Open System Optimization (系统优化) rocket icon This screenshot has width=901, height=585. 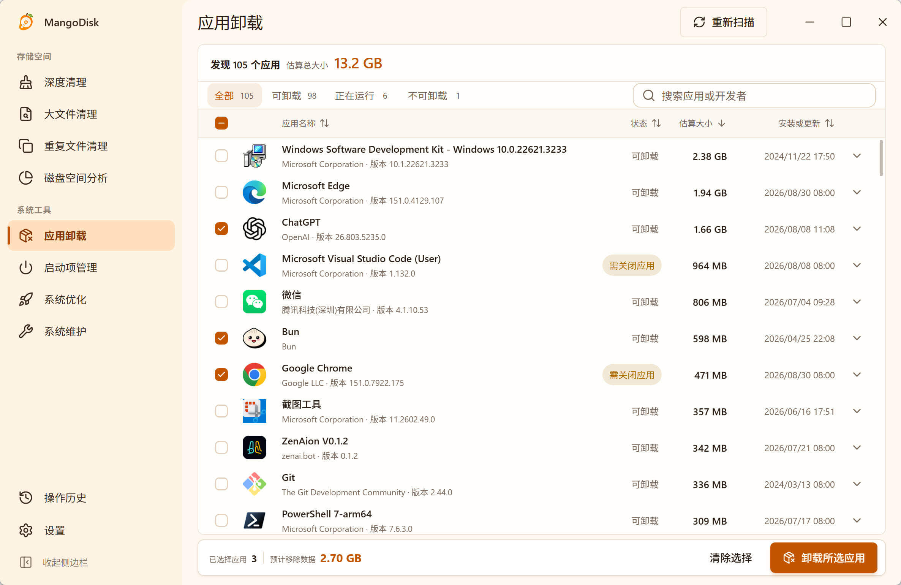pyautogui.click(x=26, y=300)
